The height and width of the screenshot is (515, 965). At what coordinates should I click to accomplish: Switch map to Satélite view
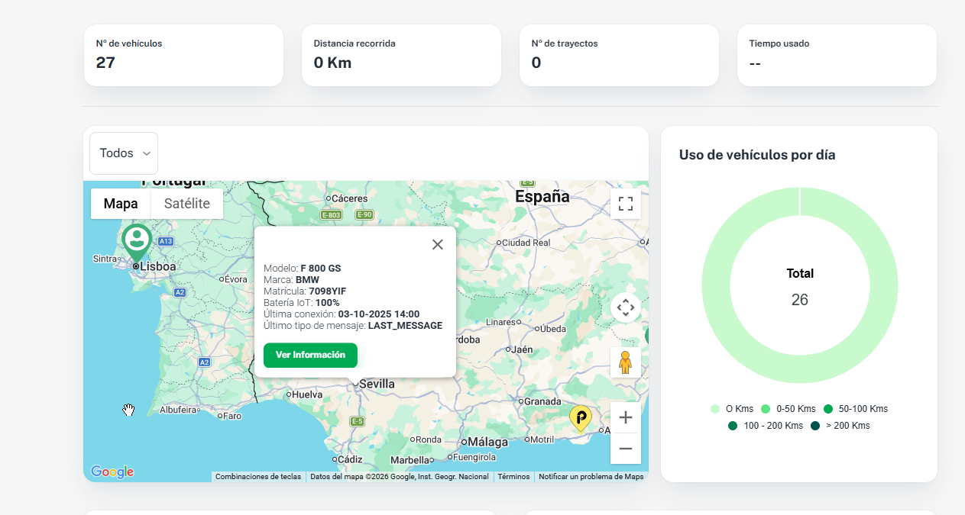(187, 204)
